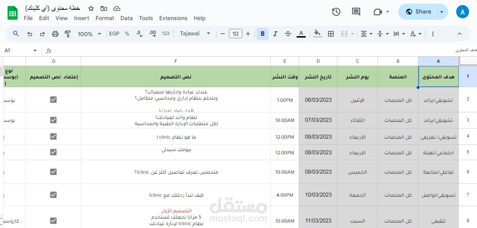This screenshot has height=228, width=477.
Task: Open more toolbar options
Action: coord(433,34)
